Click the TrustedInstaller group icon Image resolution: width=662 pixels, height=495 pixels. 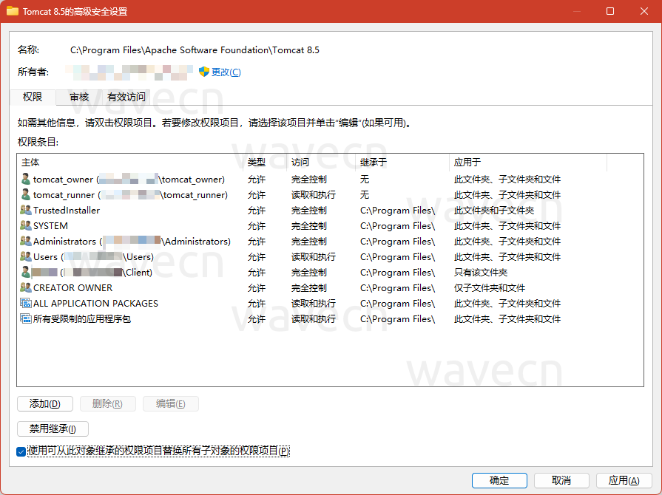pyautogui.click(x=26, y=210)
